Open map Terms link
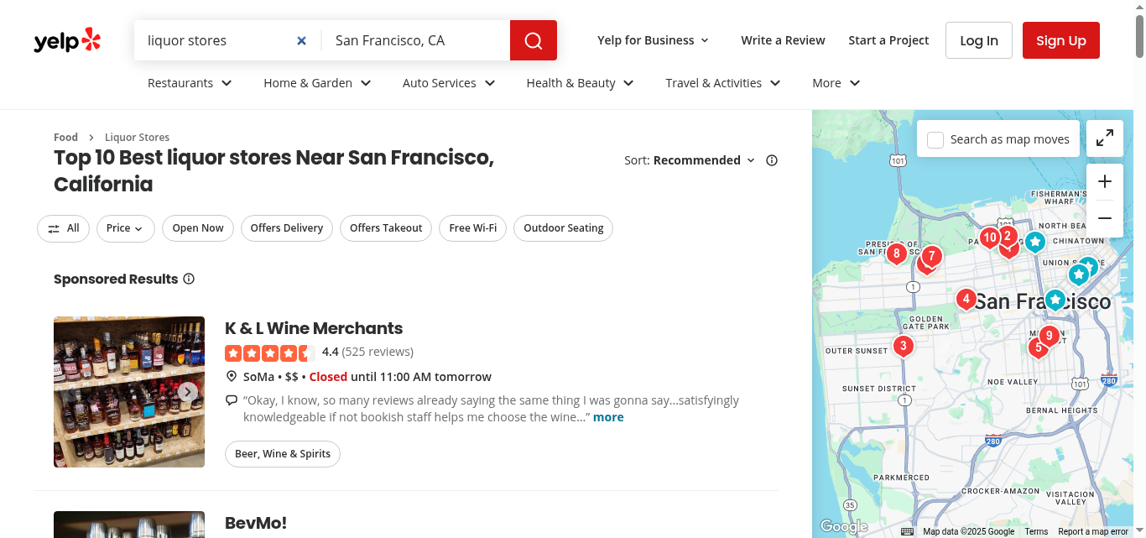The width and height of the screenshot is (1146, 538). [x=1036, y=531]
